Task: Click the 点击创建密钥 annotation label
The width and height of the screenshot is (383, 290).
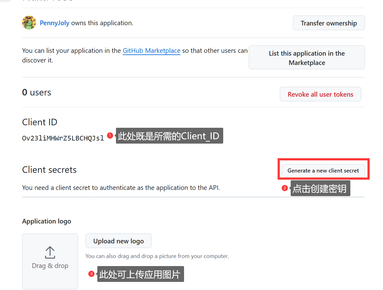Action: coord(320,188)
